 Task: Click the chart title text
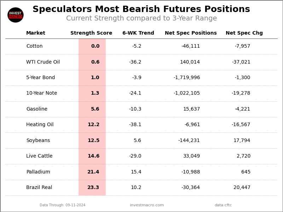[141, 10]
